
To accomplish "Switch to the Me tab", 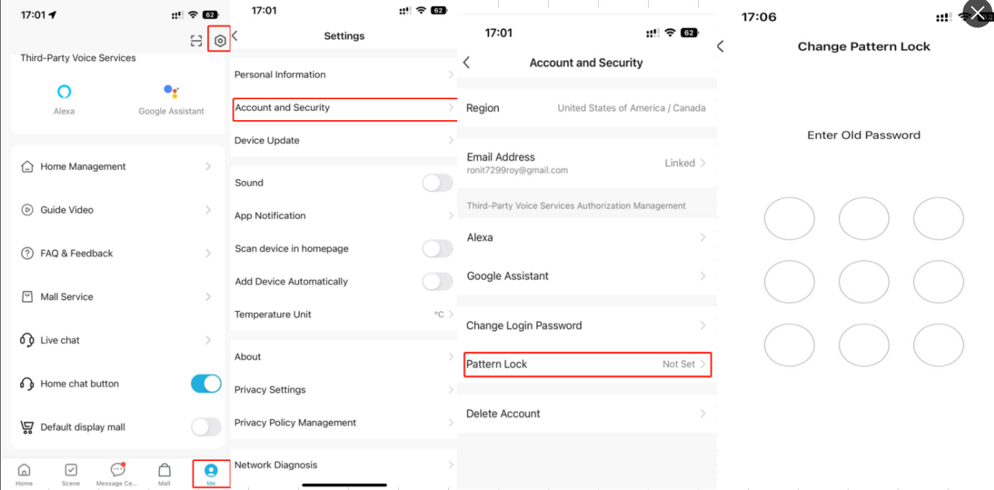I will point(211,473).
